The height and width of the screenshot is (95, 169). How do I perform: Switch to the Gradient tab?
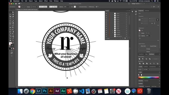(x=145, y=67)
